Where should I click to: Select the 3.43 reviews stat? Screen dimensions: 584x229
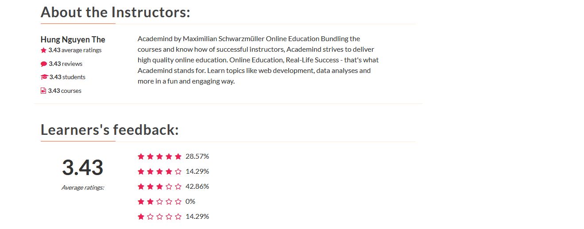pyautogui.click(x=66, y=64)
